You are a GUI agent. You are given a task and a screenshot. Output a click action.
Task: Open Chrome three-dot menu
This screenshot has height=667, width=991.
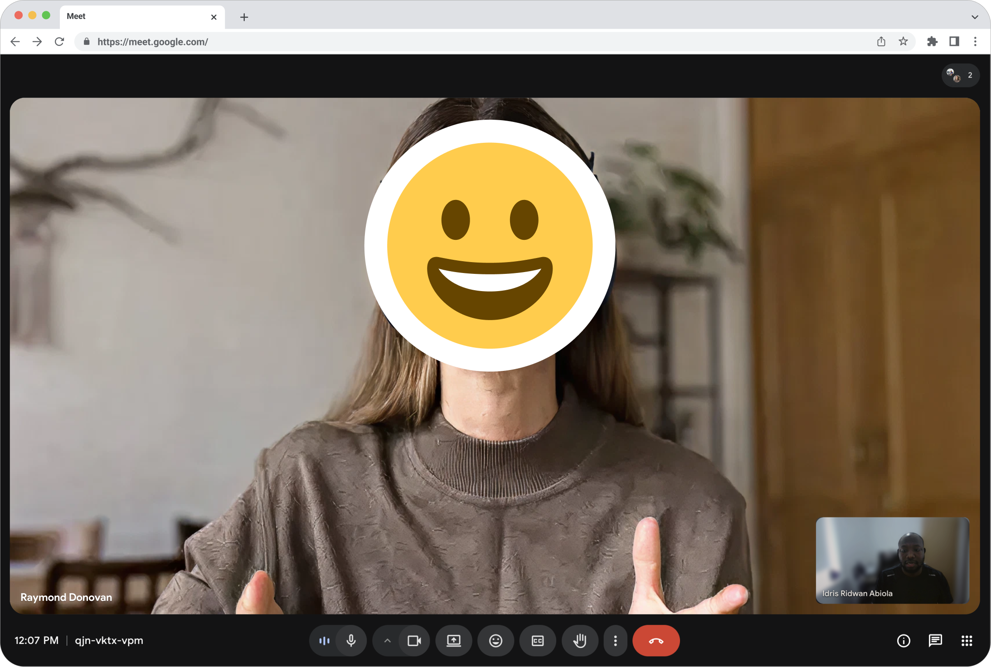(975, 42)
